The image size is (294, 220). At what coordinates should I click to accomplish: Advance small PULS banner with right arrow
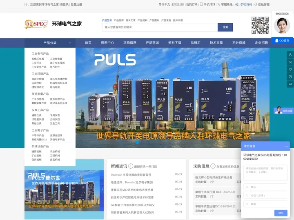(102, 189)
